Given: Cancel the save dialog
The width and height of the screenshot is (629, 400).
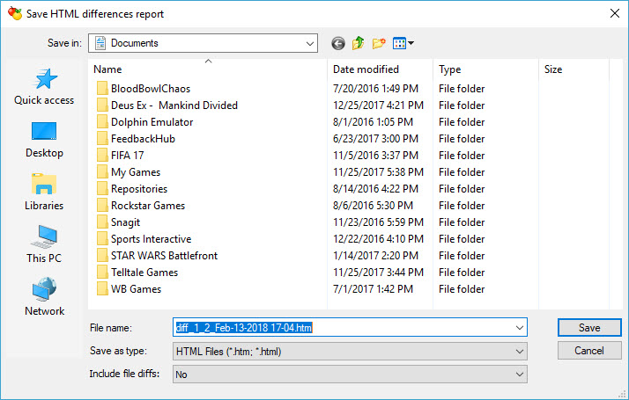Looking at the screenshot, I should click(589, 351).
